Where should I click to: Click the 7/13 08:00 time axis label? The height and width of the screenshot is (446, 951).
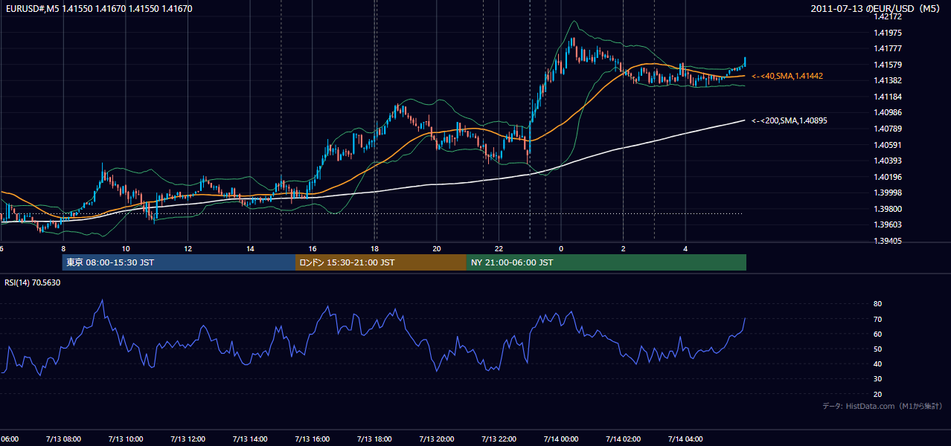pos(63,439)
